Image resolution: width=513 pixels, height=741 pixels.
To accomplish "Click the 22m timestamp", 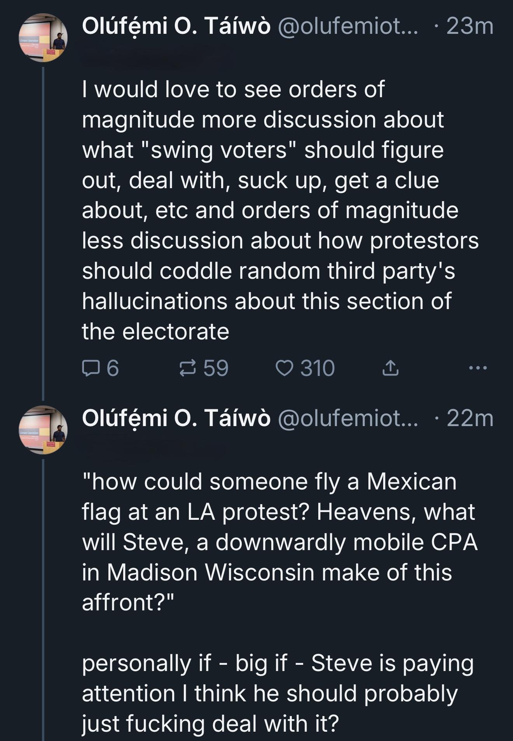I will [470, 418].
